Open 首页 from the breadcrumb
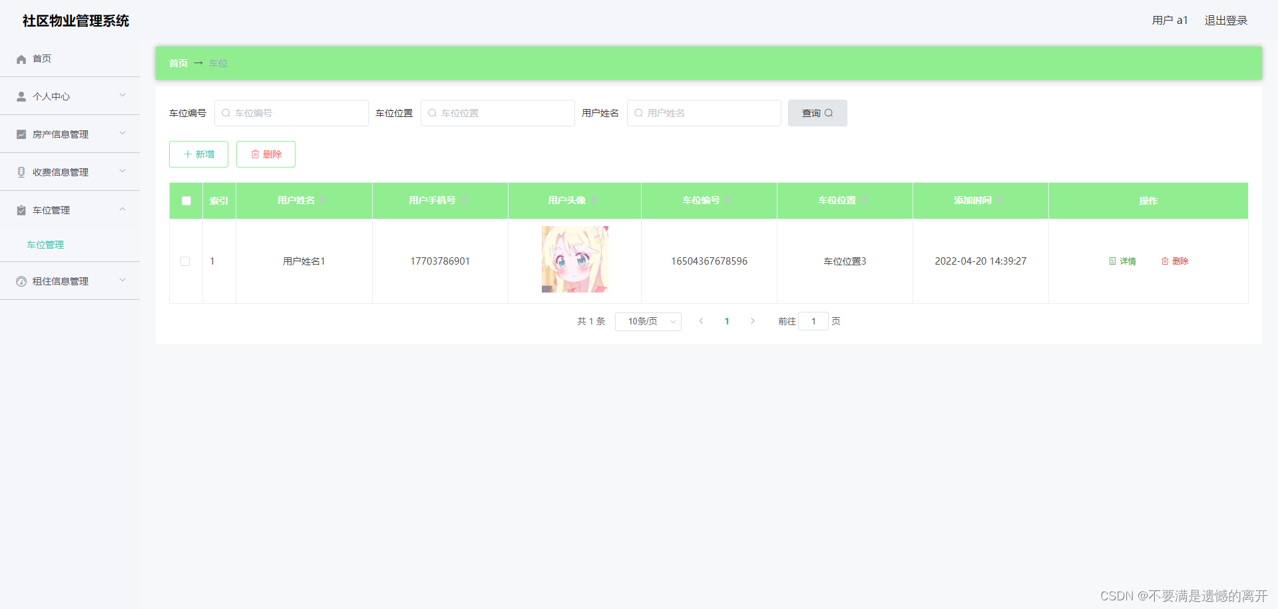This screenshot has height=609, width=1278. click(x=178, y=62)
